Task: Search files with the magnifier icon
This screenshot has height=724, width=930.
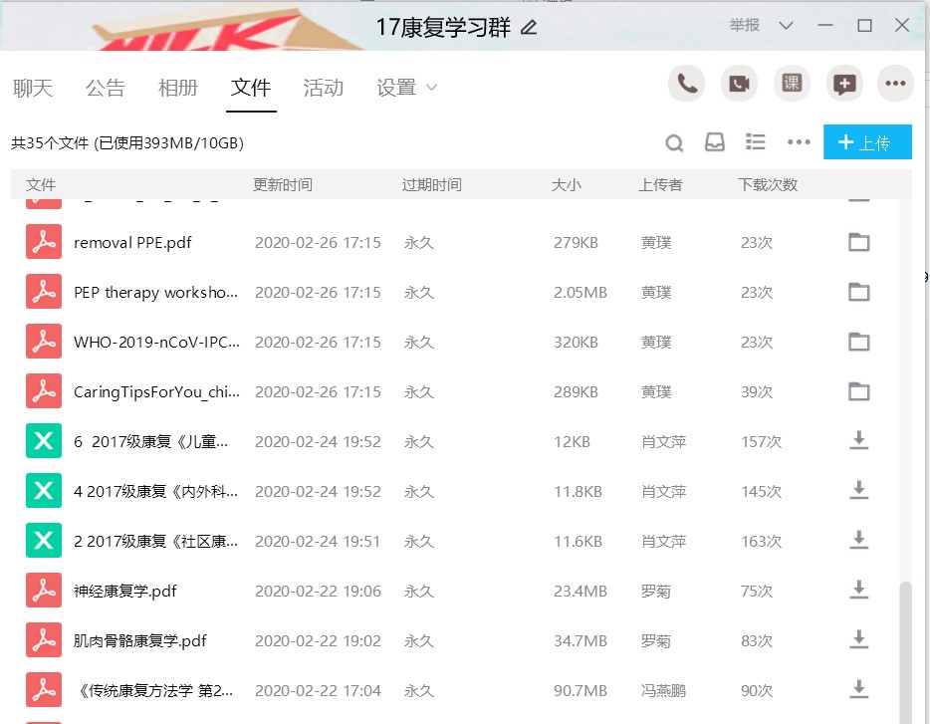Action: (x=674, y=143)
